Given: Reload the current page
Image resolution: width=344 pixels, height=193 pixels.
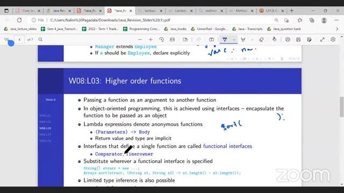Looking at the screenshot, I should coord(19,20).
